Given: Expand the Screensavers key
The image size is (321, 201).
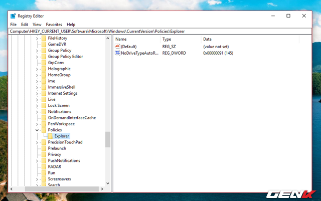Looking at the screenshot, I should point(37,179).
